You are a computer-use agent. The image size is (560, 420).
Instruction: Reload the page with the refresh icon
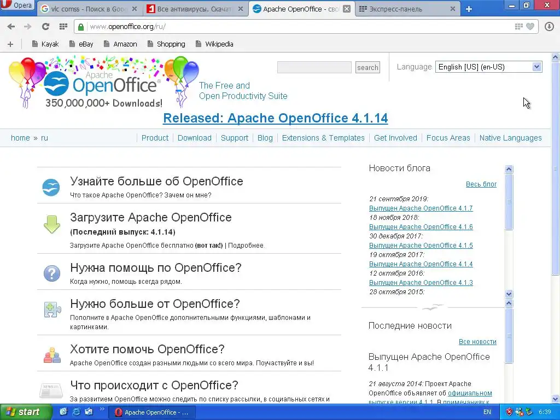(x=45, y=26)
